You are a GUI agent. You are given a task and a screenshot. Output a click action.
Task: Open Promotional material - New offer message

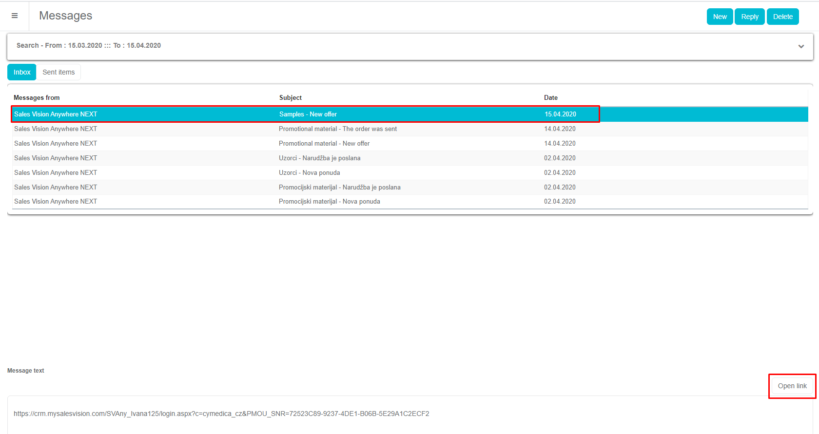(324, 144)
